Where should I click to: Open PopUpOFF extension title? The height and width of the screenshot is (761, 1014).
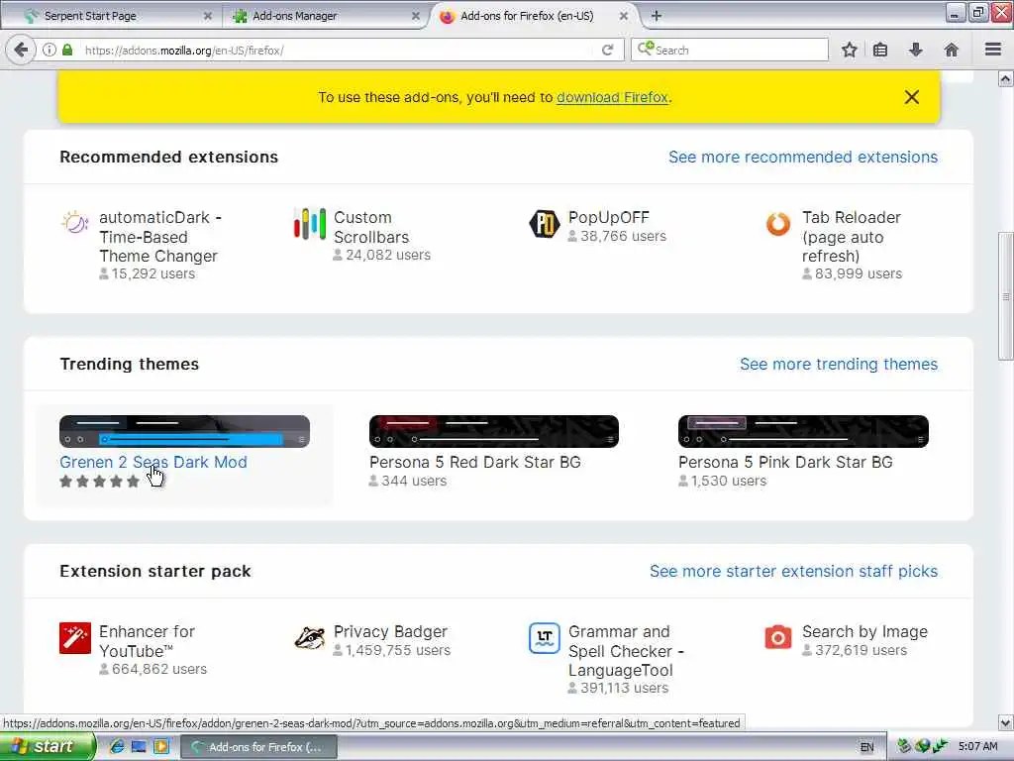tap(608, 217)
